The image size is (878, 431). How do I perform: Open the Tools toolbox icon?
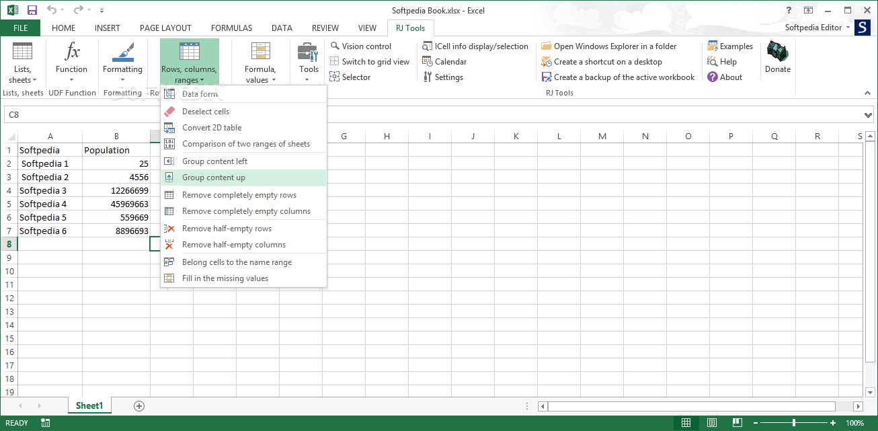coord(309,63)
